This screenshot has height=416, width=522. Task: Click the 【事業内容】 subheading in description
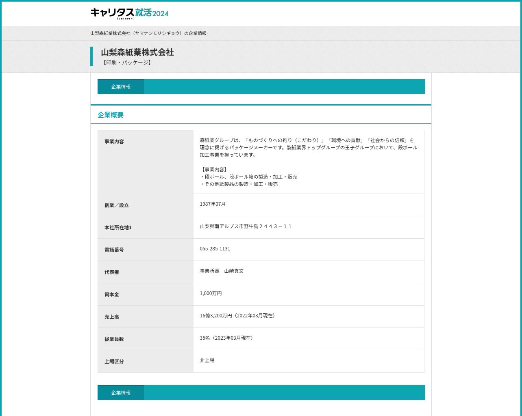point(214,170)
